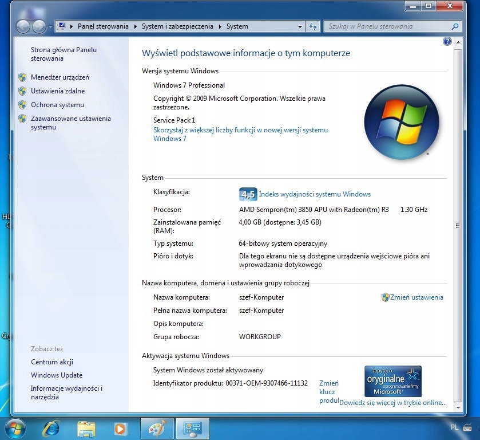
Task: Expand the chevron after Panel sterowania
Action: (136, 26)
